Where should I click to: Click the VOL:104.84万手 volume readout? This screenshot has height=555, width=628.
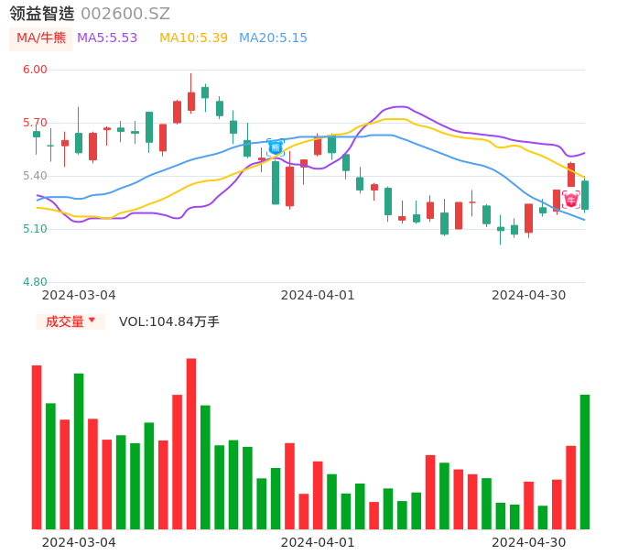(x=169, y=321)
